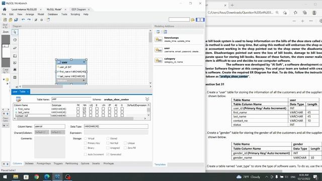Open the Collation dropdown
The width and height of the screenshot is (322, 181).
[x=58, y=132]
